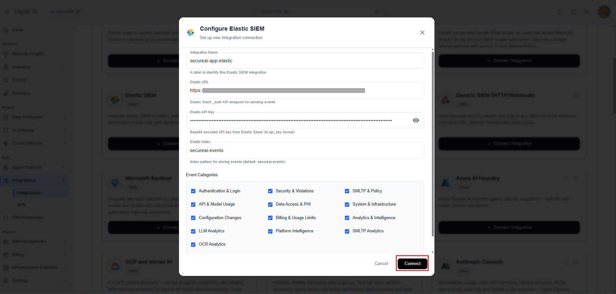Expand Agent Platform in the sidebar
Viewport: 616px width, 294px height.
pyautogui.click(x=35, y=167)
